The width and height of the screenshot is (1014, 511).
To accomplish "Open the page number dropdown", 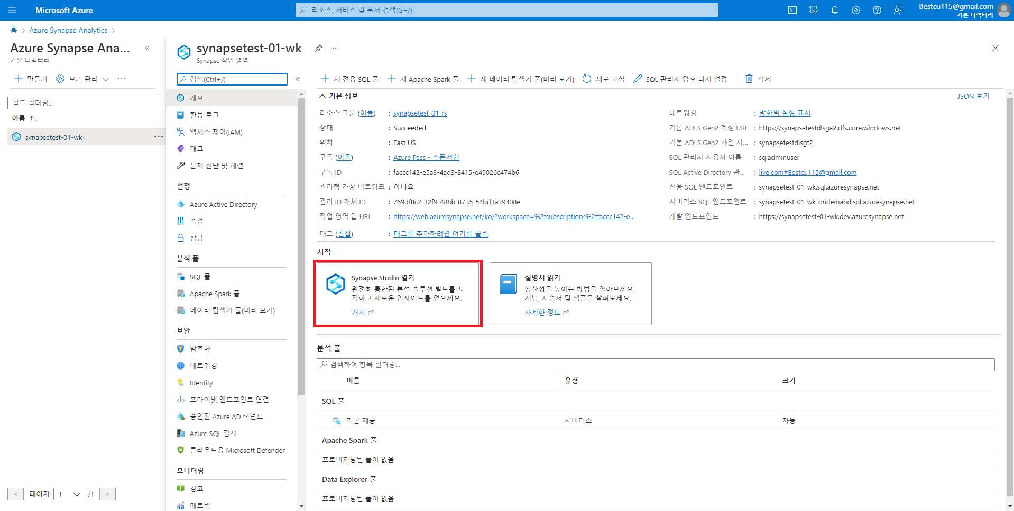I will 69,494.
